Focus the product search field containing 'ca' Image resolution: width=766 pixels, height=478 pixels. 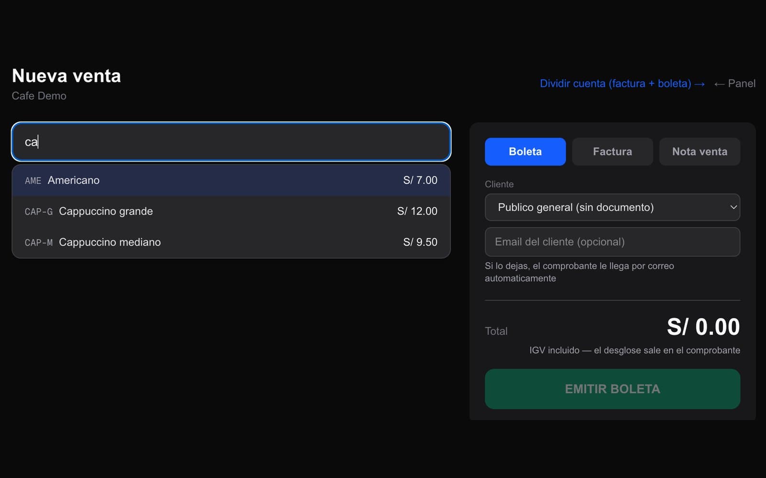click(231, 141)
